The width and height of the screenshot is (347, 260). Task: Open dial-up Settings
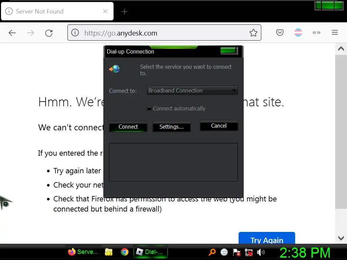click(171, 127)
